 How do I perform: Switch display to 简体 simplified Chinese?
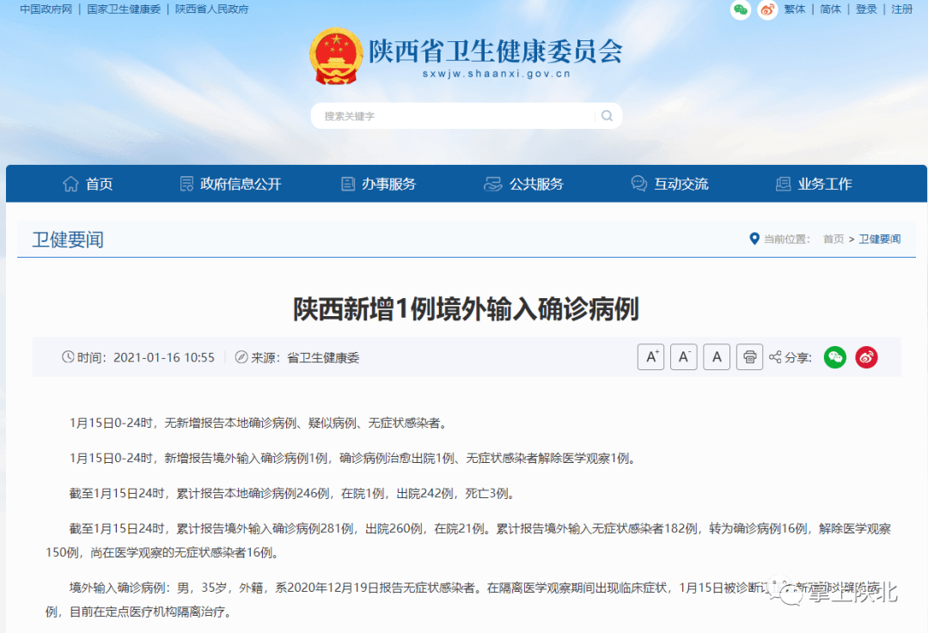[830, 9]
